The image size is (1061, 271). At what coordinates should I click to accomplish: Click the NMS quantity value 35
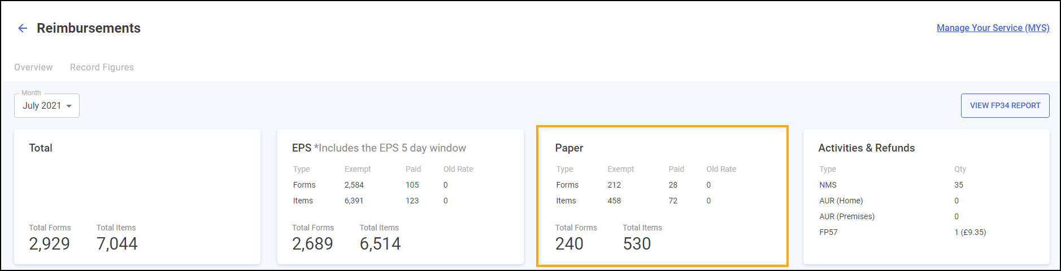959,185
